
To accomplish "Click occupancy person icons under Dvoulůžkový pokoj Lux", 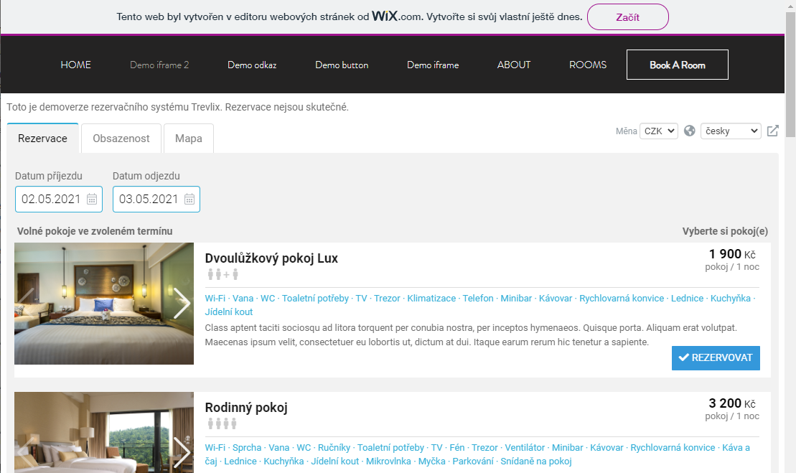I will [223, 275].
